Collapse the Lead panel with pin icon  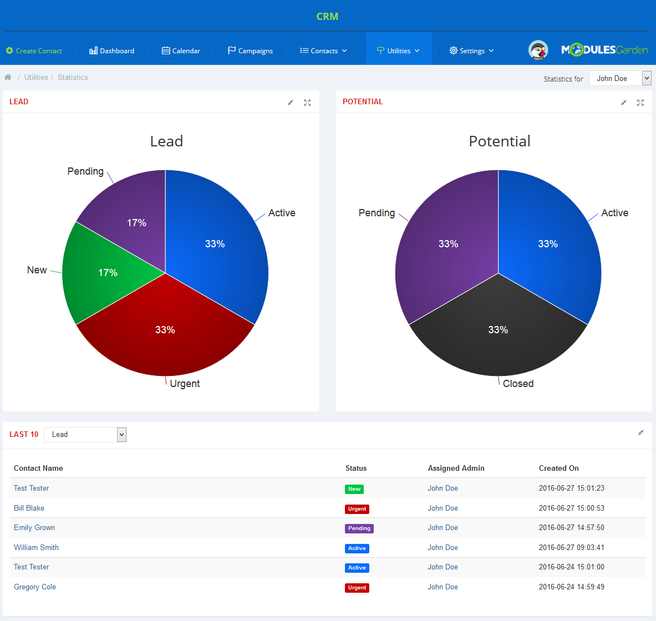pos(291,103)
